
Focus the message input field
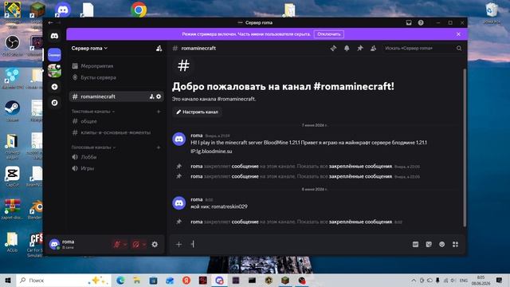(300, 245)
